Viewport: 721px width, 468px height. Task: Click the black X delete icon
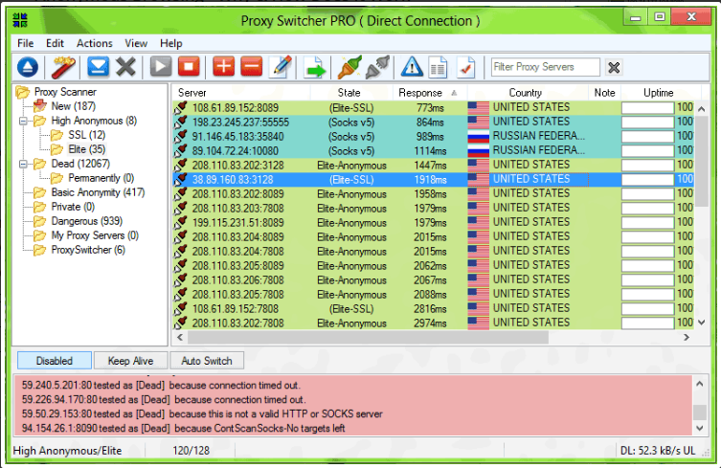[125, 67]
